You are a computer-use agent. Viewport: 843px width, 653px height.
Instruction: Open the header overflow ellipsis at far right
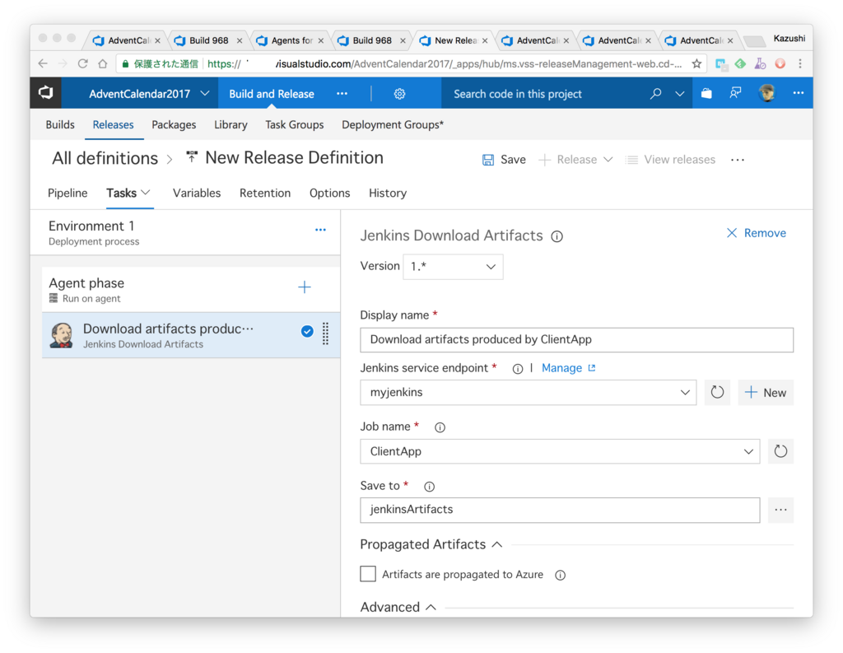pos(799,93)
